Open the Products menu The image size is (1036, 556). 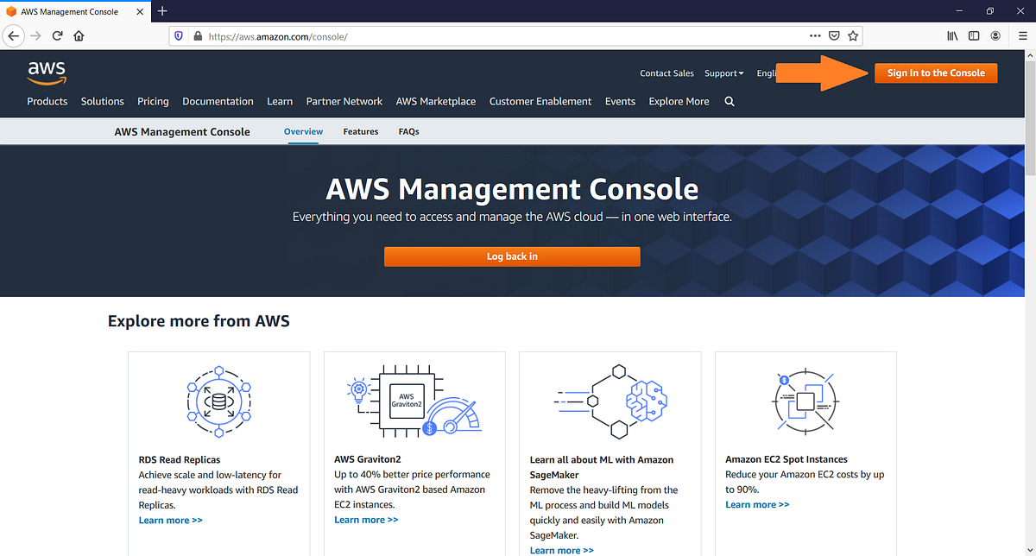47,102
